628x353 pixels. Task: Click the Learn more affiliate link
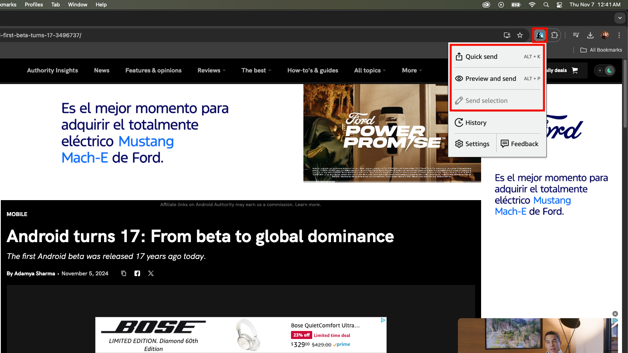[x=307, y=205]
